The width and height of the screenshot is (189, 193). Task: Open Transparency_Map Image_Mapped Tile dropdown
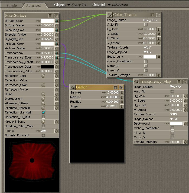(x=174, y=119)
